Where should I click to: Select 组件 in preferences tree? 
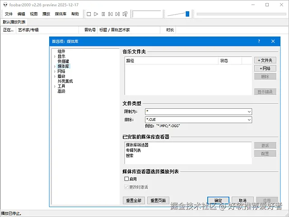click(x=61, y=51)
